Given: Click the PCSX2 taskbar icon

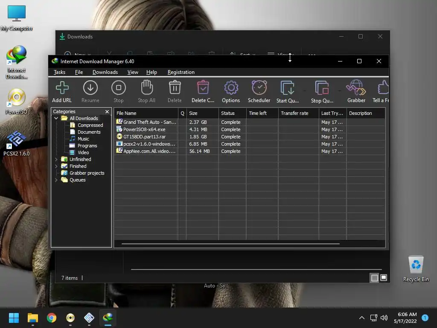Looking at the screenshot, I should point(89,318).
